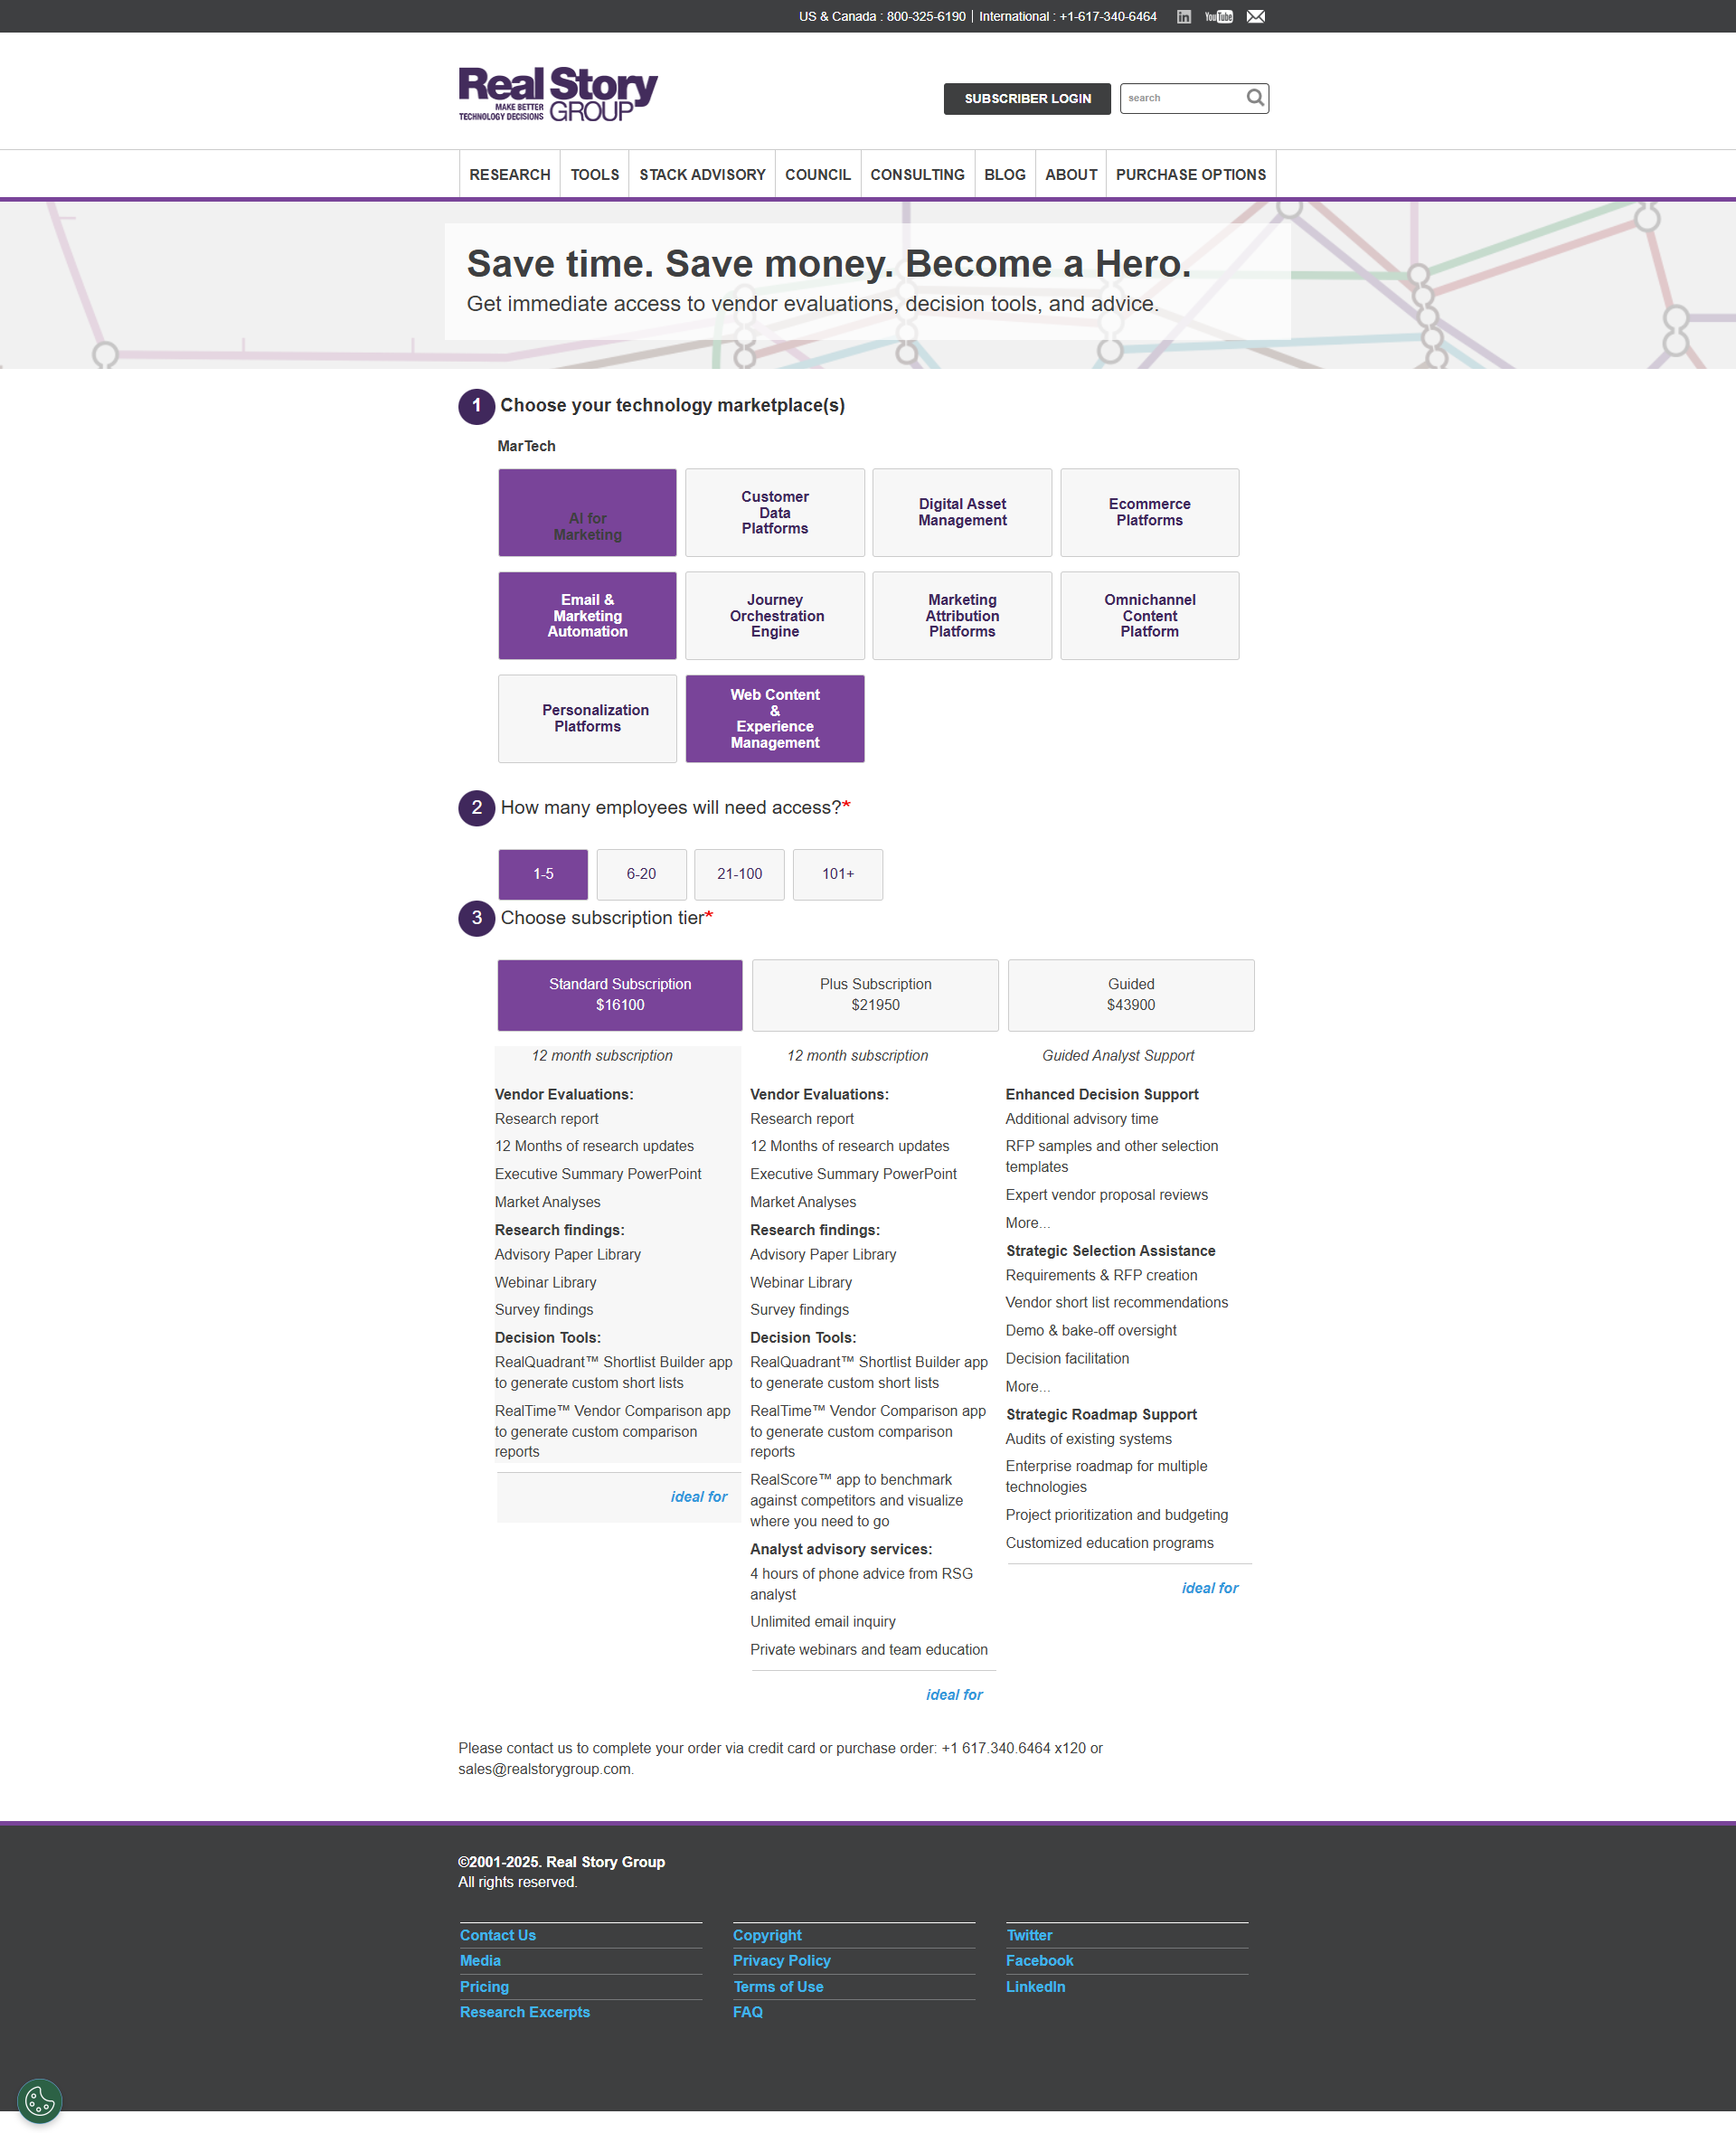The image size is (1736, 2133).
Task: Open cookie preferences icon
Action: [40, 2100]
